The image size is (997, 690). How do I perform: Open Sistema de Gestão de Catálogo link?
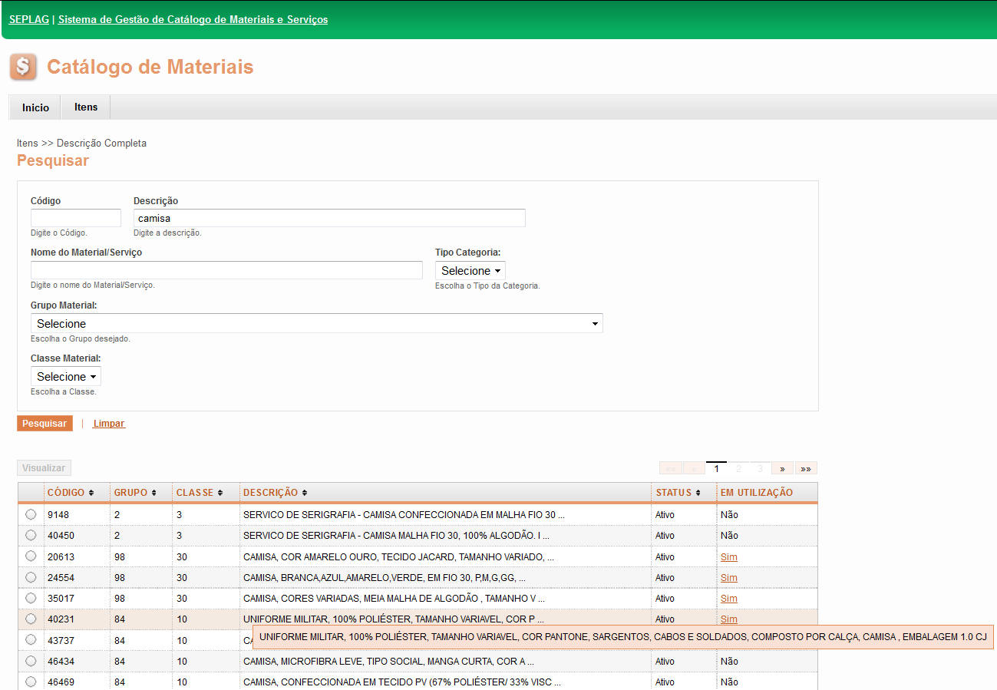(x=193, y=19)
